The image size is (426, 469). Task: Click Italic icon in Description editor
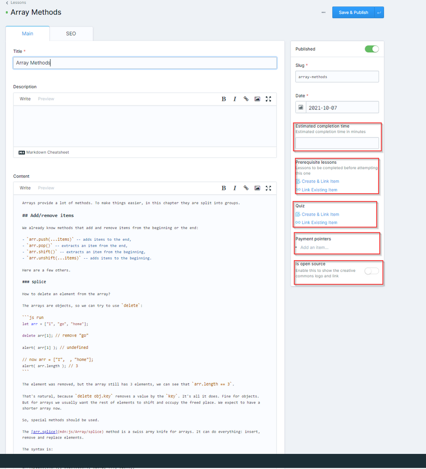[x=235, y=99]
